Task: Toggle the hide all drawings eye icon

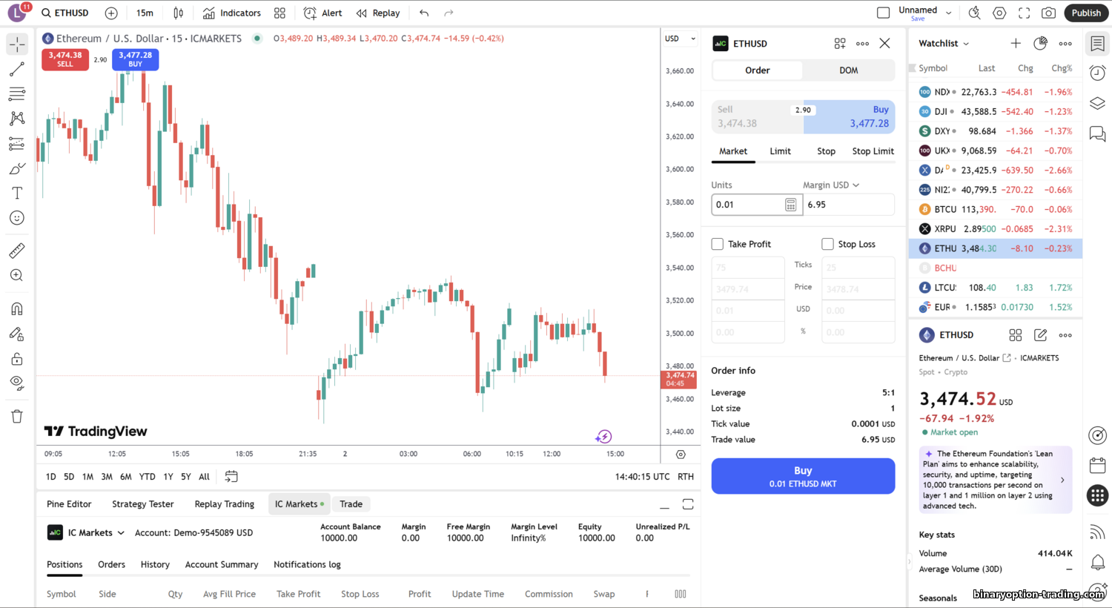Action: pos(17,383)
